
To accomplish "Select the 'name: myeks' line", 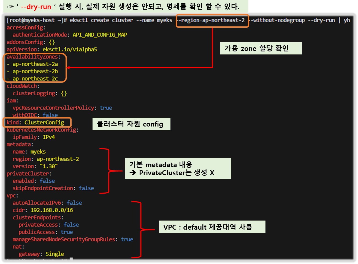I will (x=29, y=152).
